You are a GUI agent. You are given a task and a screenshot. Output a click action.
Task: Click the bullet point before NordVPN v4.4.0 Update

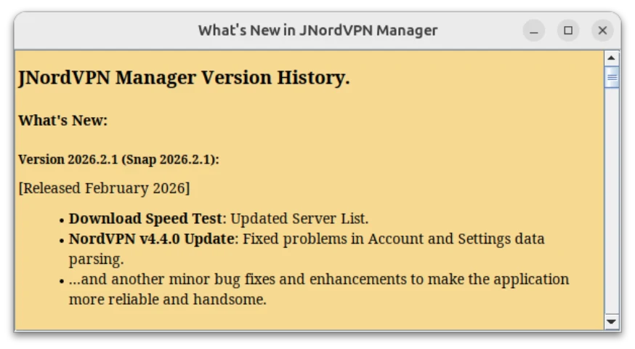tap(62, 241)
